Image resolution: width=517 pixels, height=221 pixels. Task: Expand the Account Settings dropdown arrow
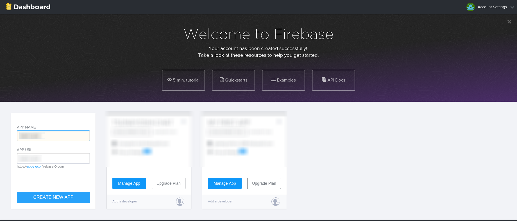tap(512, 8)
